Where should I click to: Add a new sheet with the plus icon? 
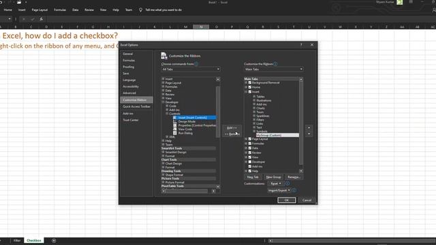pos(54,240)
